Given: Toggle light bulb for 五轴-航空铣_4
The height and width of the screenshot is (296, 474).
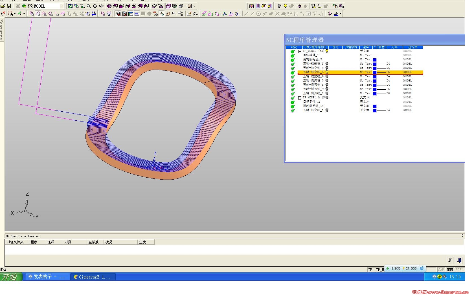Looking at the screenshot, I should tap(327, 68).
